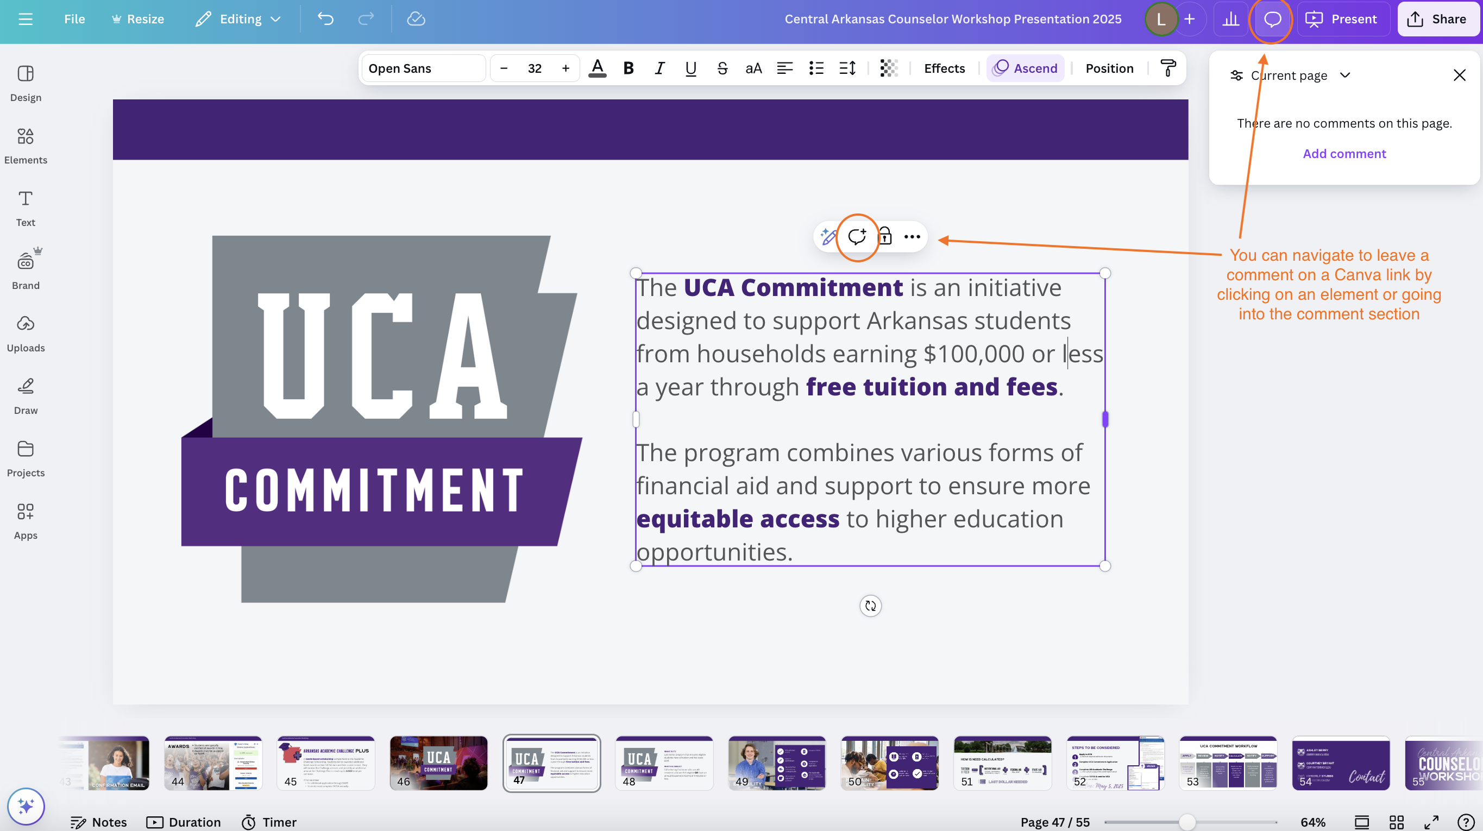The height and width of the screenshot is (831, 1483).
Task: Toggle underline on selected text
Action: point(690,68)
